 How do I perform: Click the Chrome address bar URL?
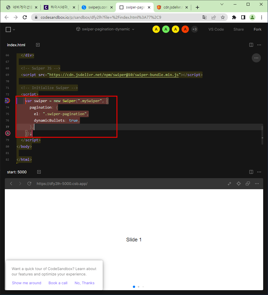pyautogui.click(x=101, y=18)
